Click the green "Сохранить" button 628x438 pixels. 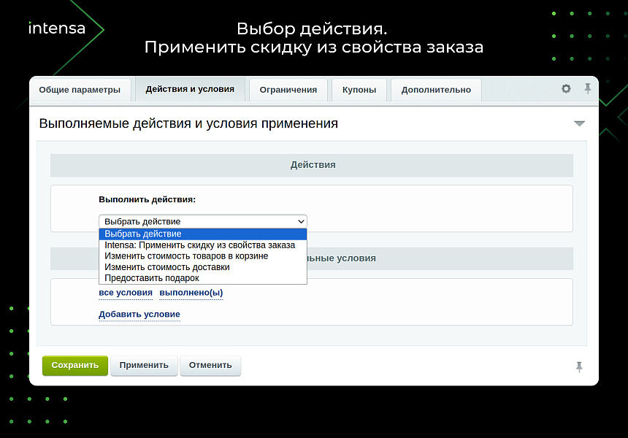click(x=74, y=365)
